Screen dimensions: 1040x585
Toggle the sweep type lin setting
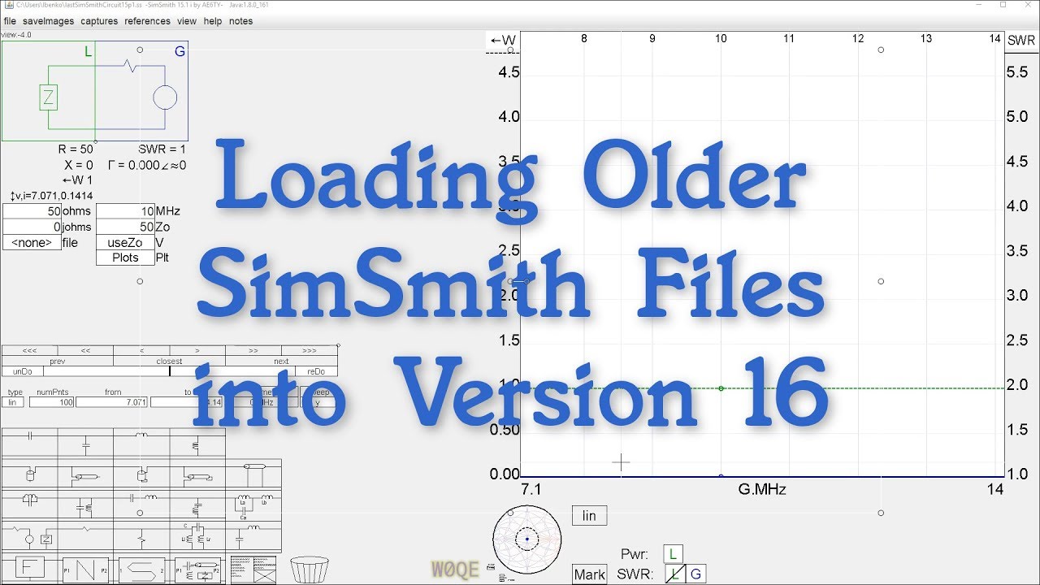(x=15, y=402)
